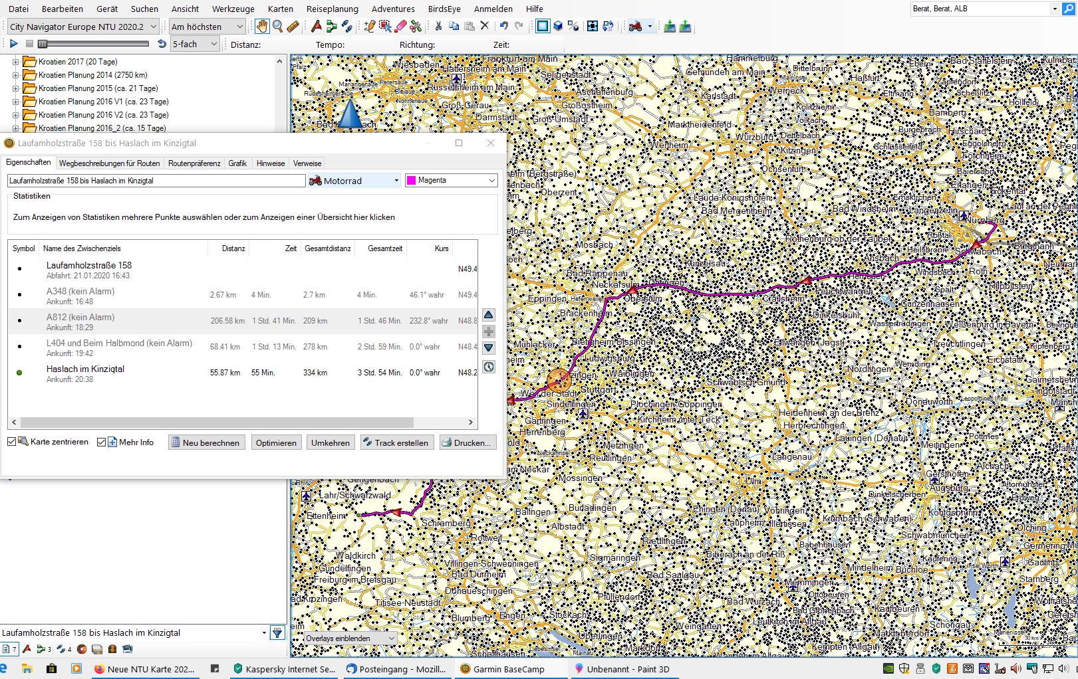Click the filter funnel icon
1078x679 pixels.
click(277, 633)
